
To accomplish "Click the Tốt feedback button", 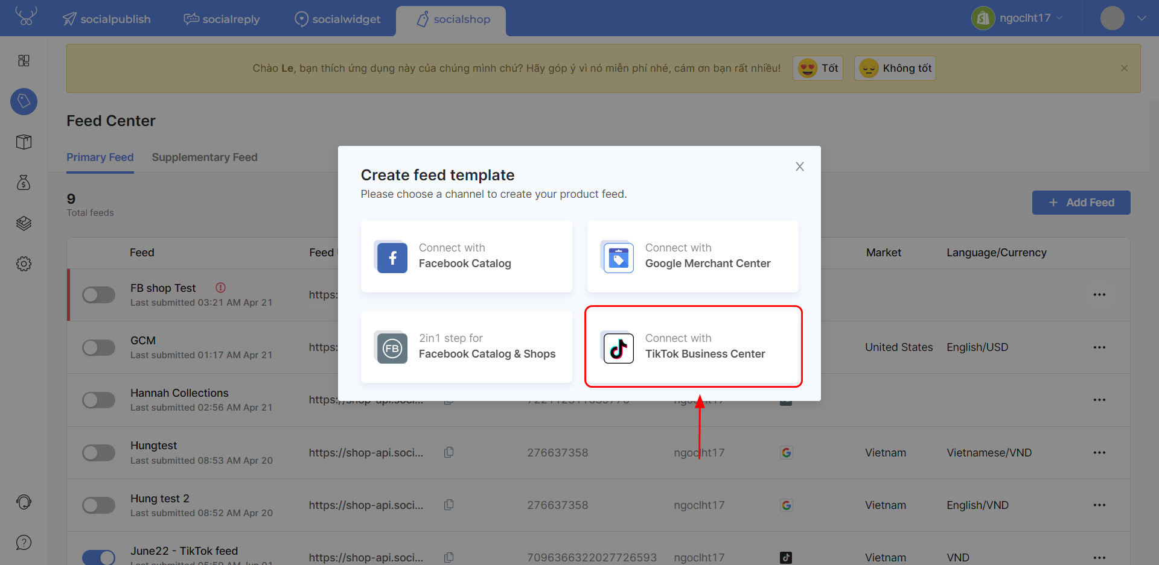I will [x=818, y=68].
